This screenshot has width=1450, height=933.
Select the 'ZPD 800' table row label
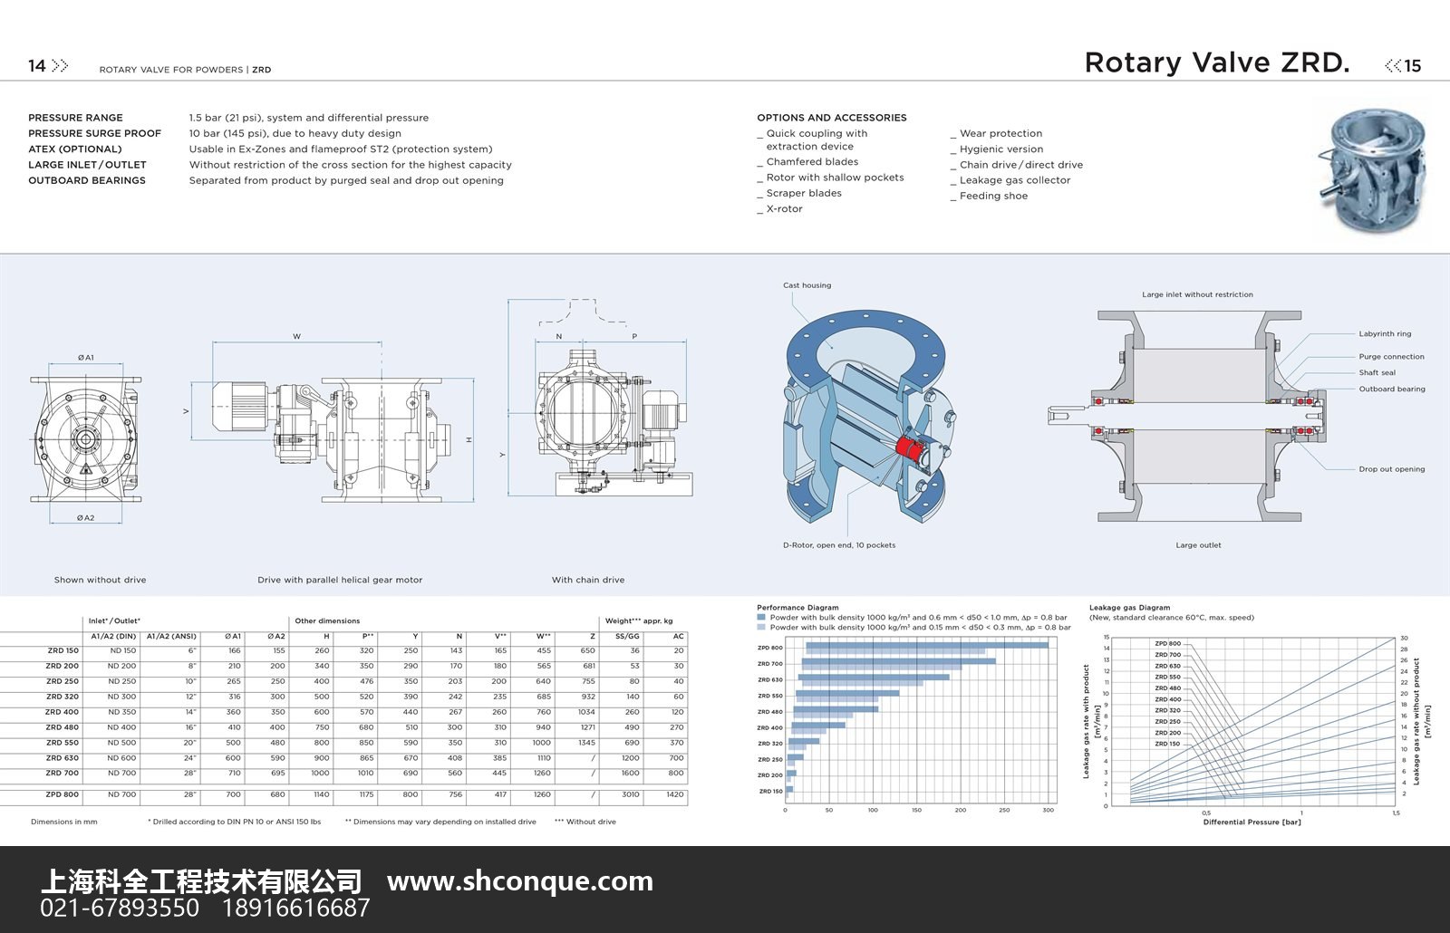[x=63, y=794]
